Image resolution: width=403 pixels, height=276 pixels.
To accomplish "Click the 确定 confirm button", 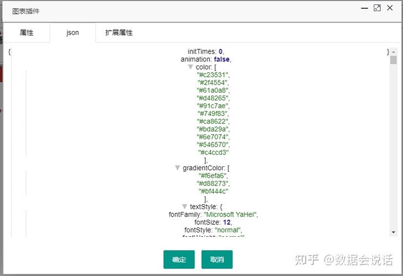I will (179, 259).
